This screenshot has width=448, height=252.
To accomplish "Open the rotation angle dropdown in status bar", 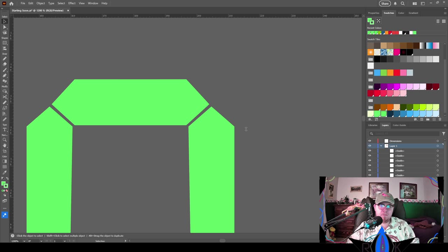I will coord(41,241).
